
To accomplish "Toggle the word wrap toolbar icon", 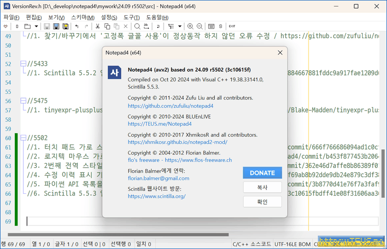I will pos(158,26).
